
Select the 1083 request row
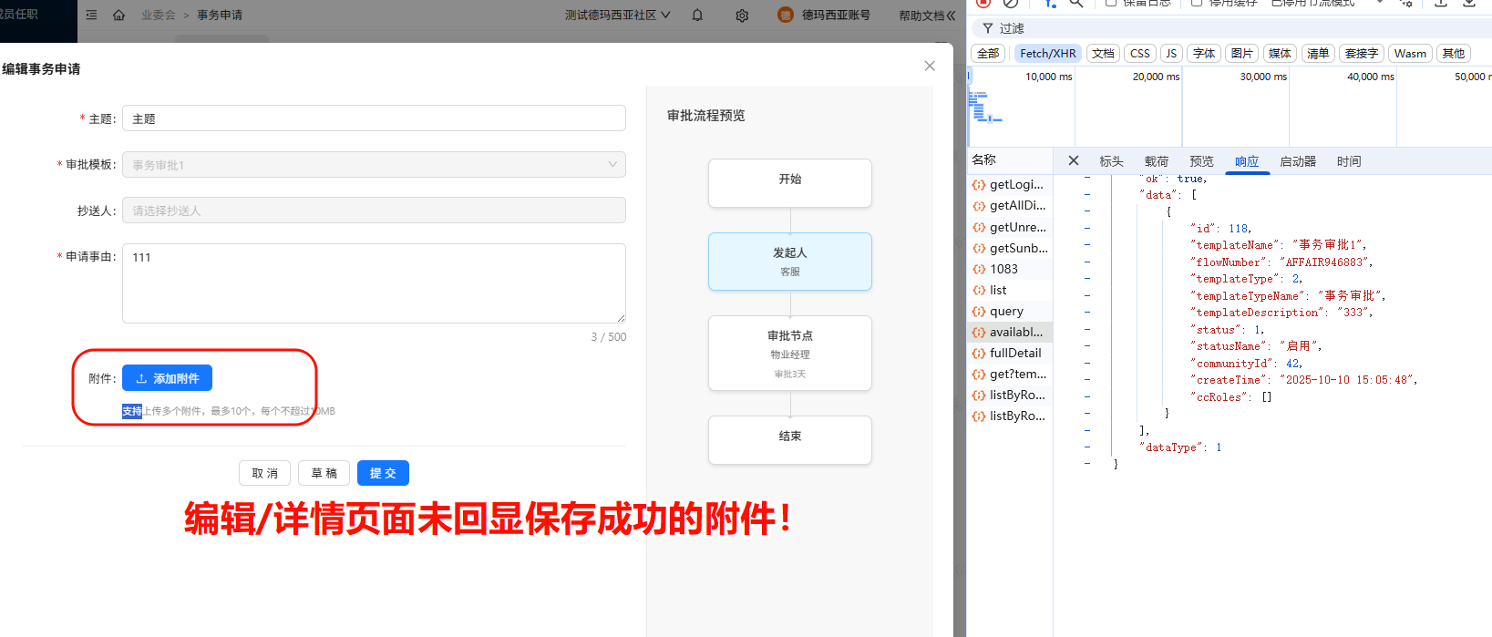point(1010,269)
